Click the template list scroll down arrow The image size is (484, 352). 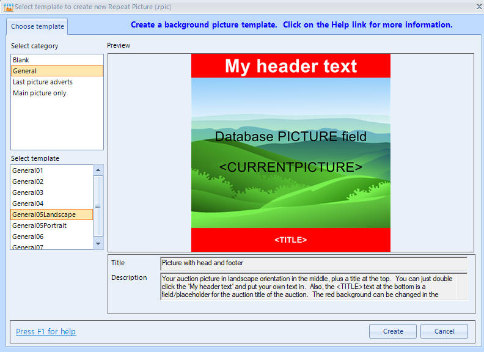pyautogui.click(x=98, y=244)
